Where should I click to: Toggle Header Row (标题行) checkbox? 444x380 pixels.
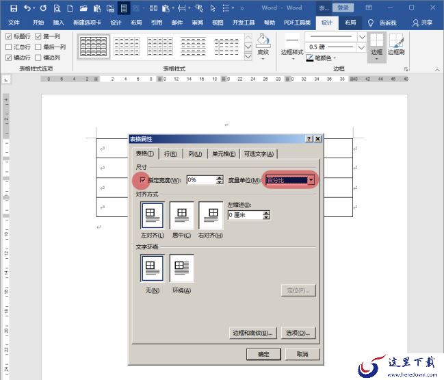[x=9, y=36]
